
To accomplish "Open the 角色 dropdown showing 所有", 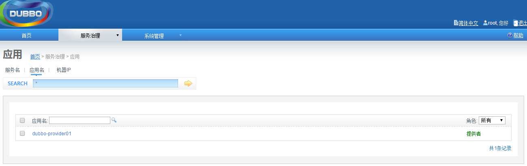I will point(492,120).
